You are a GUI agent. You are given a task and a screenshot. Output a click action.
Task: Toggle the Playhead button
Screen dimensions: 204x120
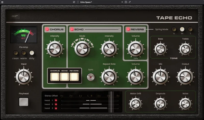24,102
